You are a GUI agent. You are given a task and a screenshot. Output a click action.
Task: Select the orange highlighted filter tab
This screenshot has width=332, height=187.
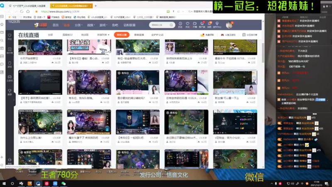tap(122, 35)
